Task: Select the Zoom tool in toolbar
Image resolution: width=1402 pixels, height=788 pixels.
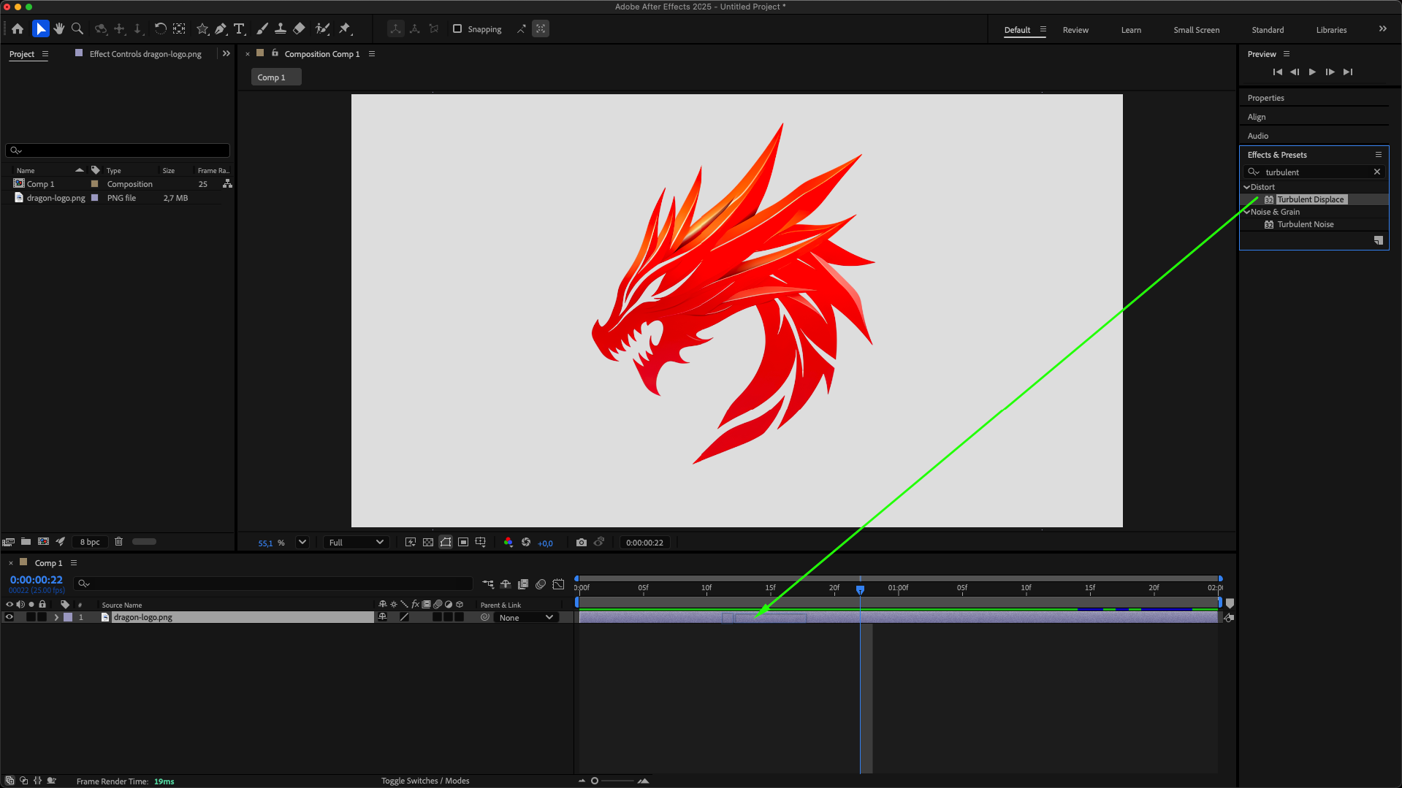Action: 77,28
